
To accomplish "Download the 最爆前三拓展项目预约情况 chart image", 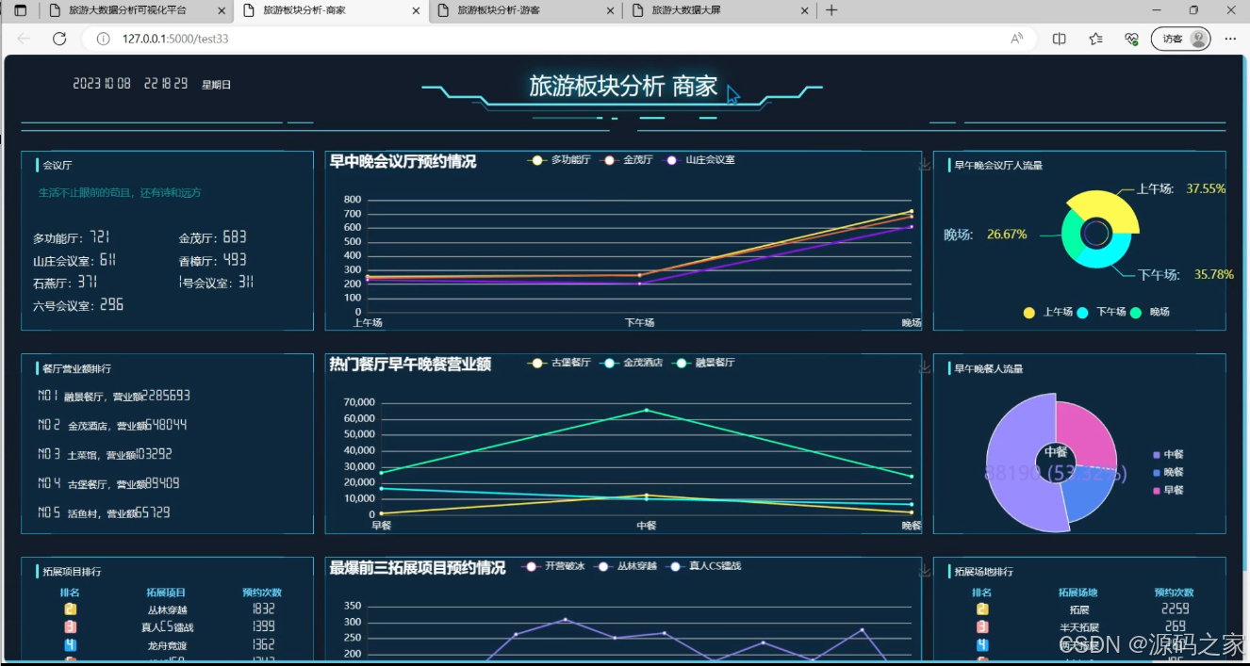I will click(x=925, y=571).
